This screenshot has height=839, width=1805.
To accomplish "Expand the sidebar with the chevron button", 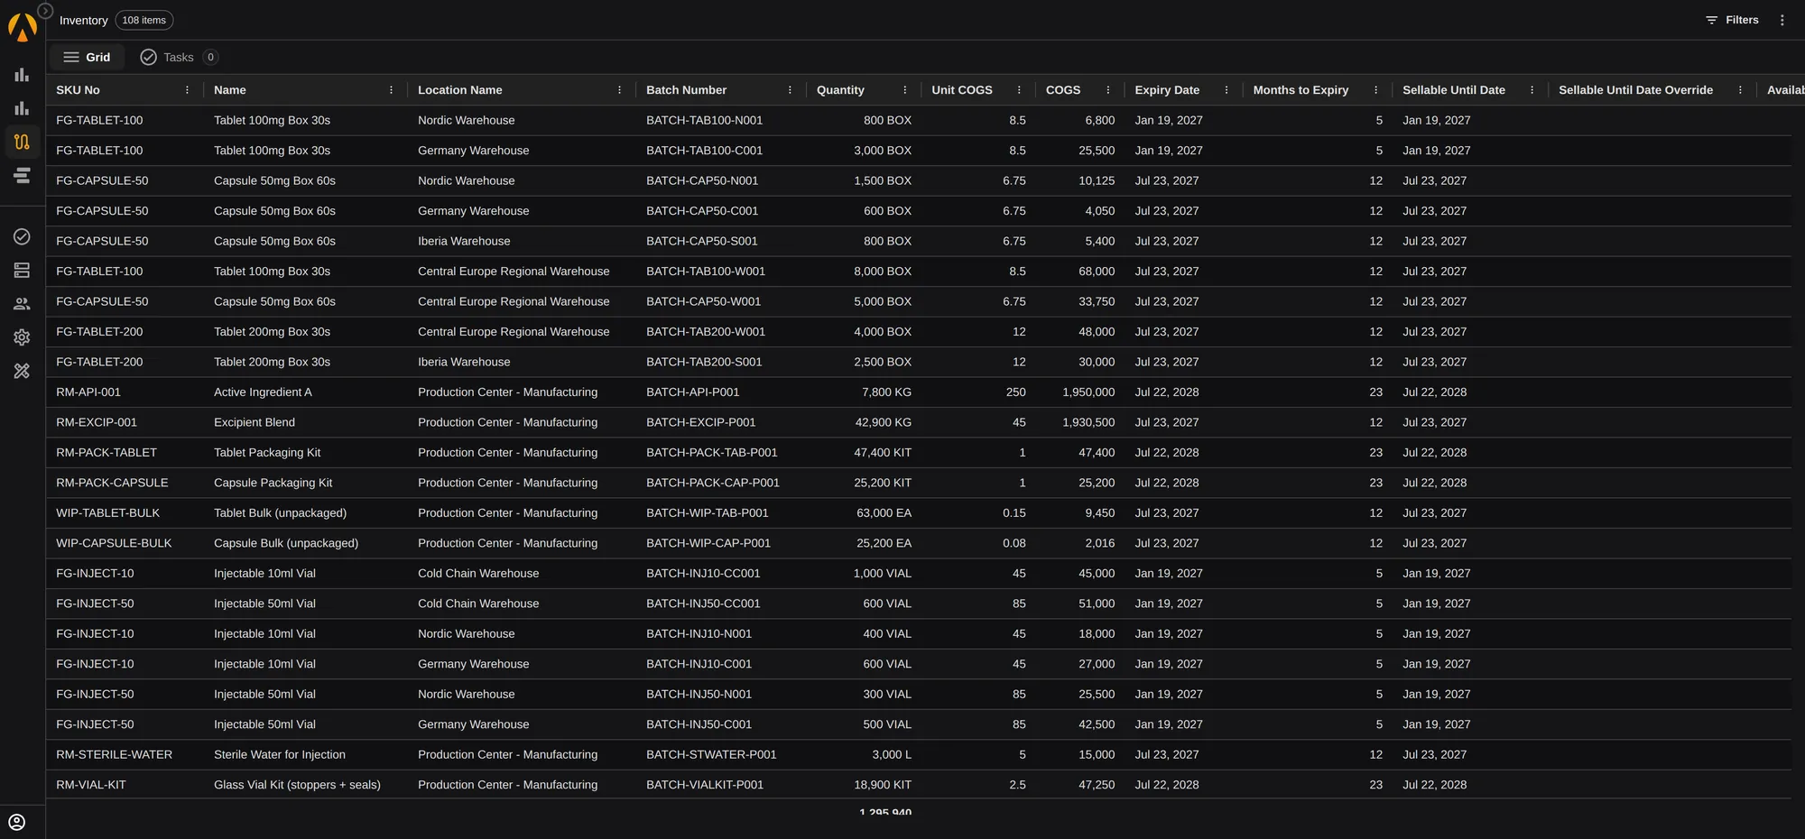I will 45,11.
